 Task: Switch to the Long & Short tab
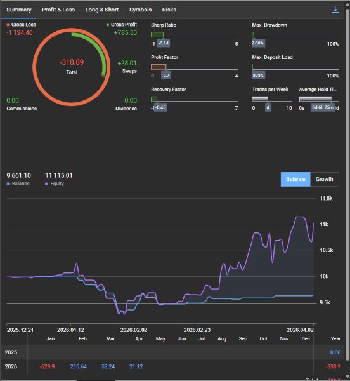coord(102,10)
